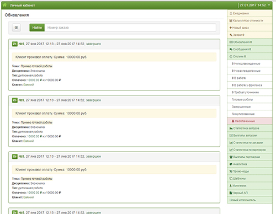Click the folder icon of the first №5 order card
The width and height of the screenshot is (276, 214).
pyautogui.click(x=15, y=44)
